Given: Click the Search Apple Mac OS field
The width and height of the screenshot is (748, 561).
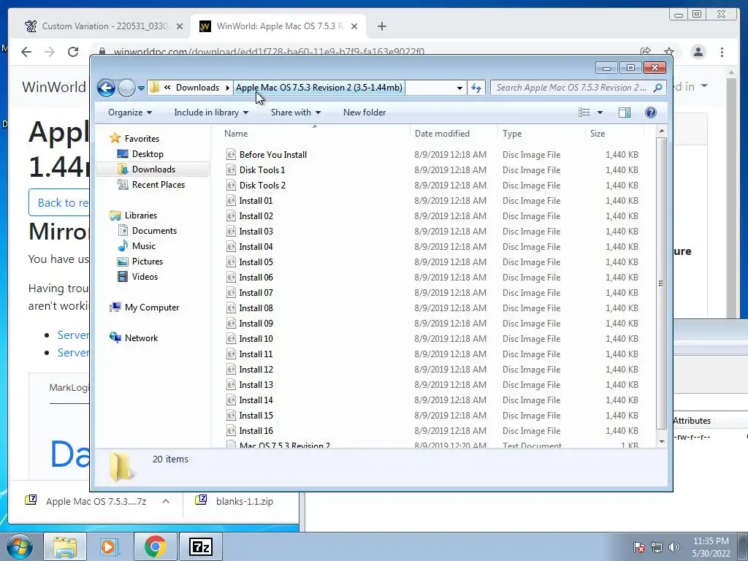Looking at the screenshot, I should pos(572,88).
